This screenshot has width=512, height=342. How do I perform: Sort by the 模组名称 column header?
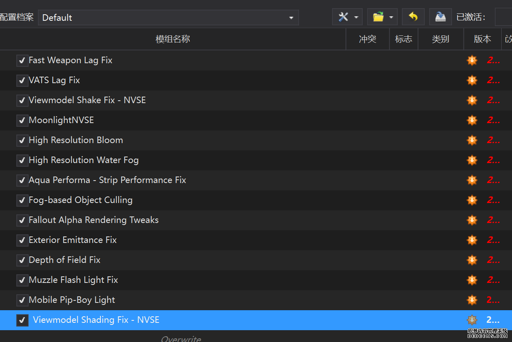173,39
